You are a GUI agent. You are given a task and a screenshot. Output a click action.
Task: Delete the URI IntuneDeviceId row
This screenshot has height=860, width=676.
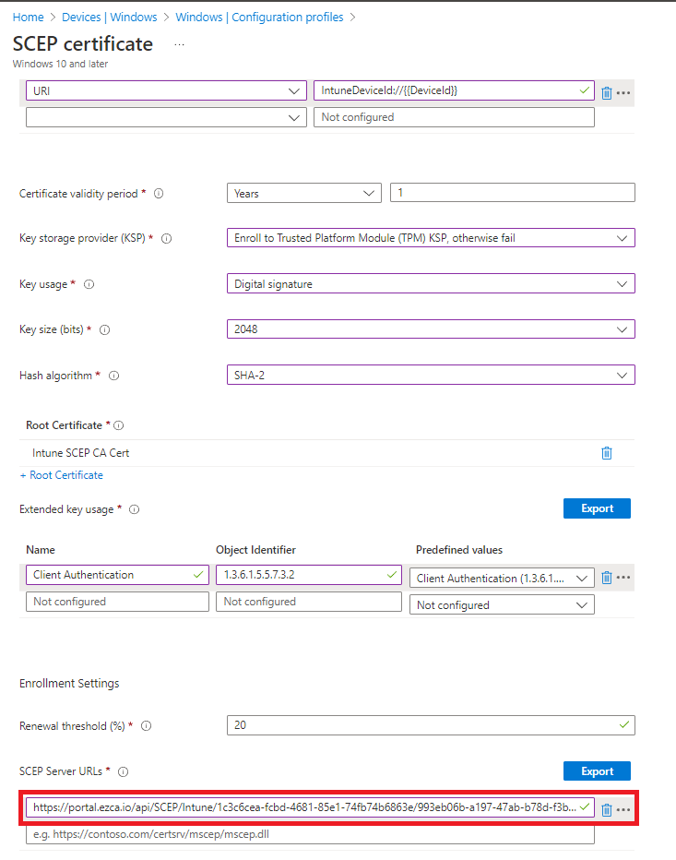click(607, 92)
